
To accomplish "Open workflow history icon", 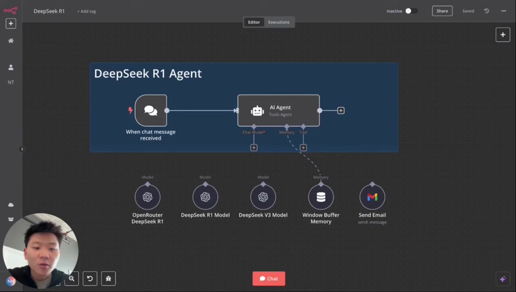I will click(x=486, y=11).
